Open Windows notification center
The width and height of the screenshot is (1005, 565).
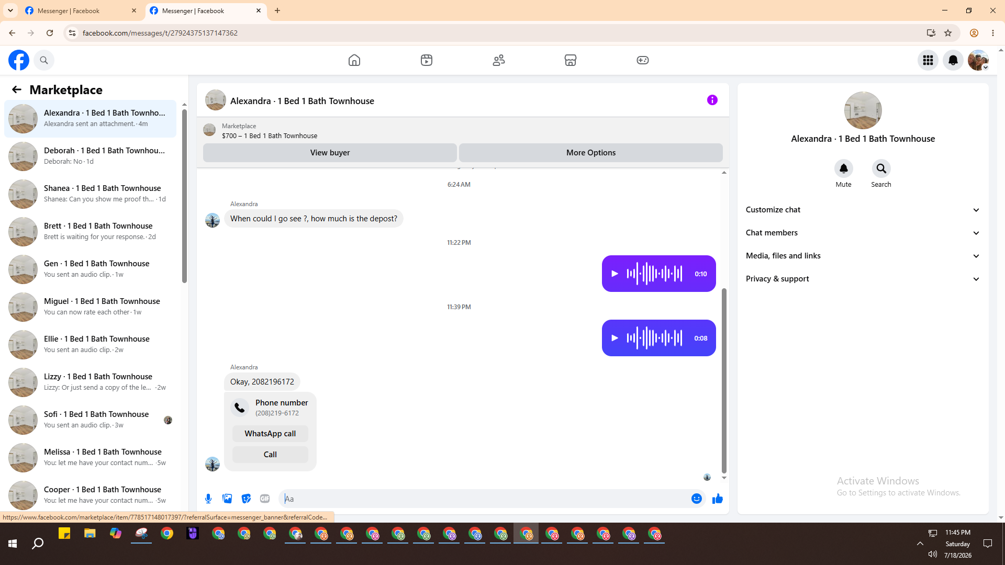point(988,544)
